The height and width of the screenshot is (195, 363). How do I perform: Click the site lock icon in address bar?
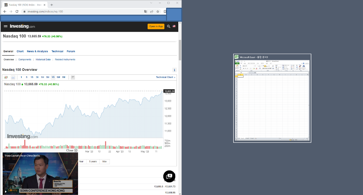(x=25, y=11)
